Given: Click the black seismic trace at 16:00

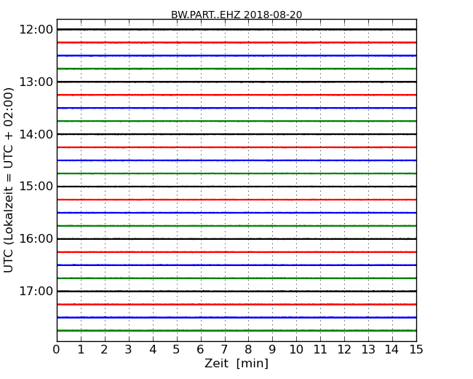Looking at the screenshot, I should click(x=236, y=239).
